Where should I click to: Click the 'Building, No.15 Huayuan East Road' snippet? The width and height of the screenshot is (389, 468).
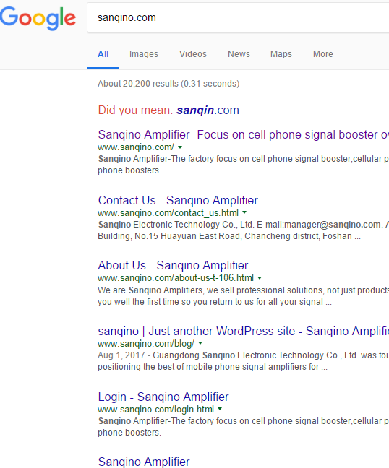(229, 236)
